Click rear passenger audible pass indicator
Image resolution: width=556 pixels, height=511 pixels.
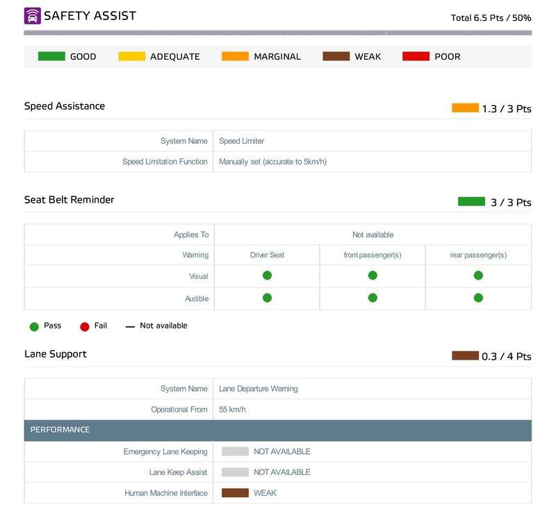point(478,298)
